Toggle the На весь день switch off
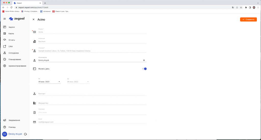 click(145, 69)
